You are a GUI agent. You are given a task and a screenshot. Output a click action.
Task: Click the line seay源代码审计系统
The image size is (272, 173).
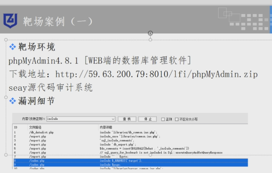[x=50, y=88]
